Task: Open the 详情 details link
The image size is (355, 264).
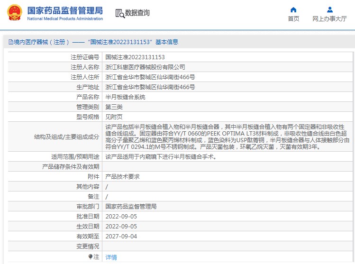Action: (x=111, y=257)
